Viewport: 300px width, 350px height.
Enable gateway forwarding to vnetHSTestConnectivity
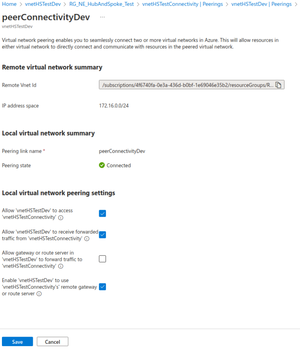(x=102, y=259)
